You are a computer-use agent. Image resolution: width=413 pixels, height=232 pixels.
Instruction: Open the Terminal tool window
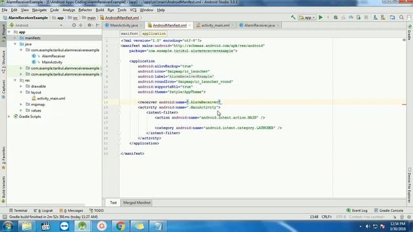[18, 211]
